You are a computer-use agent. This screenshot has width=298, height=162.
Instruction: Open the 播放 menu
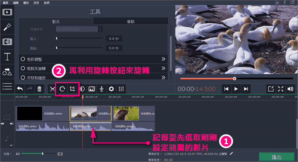(x=26, y=3)
